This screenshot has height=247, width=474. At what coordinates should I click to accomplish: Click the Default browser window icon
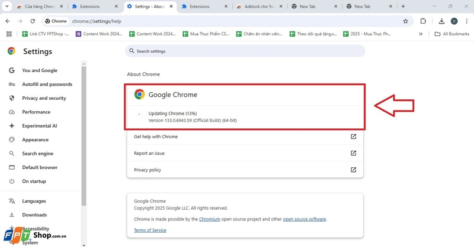(x=12, y=167)
